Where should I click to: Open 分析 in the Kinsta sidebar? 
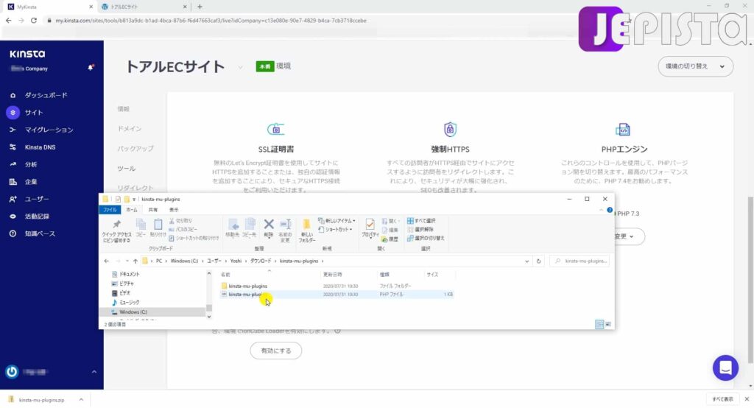pyautogui.click(x=31, y=164)
